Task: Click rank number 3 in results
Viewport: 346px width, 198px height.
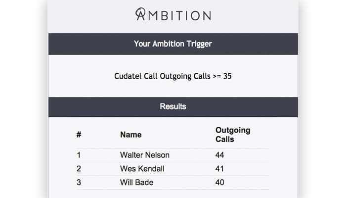Action: click(79, 183)
